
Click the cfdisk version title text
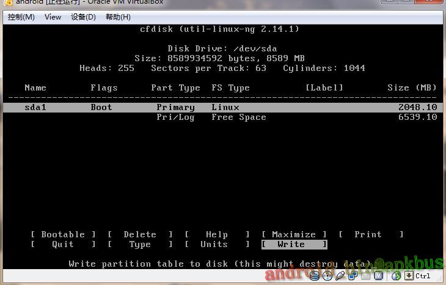219,29
